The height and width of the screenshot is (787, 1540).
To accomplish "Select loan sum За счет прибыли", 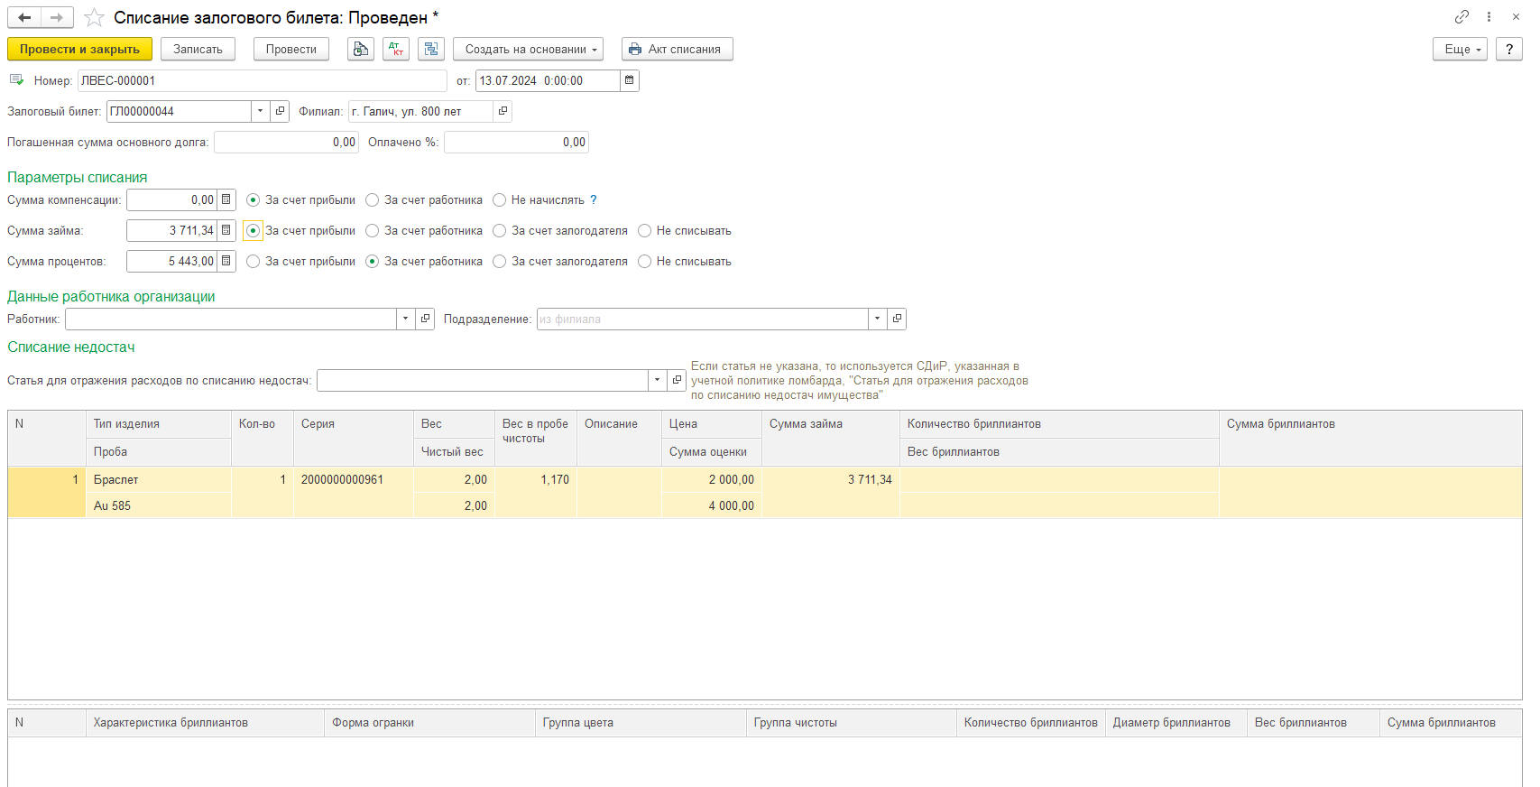I will click(x=253, y=230).
